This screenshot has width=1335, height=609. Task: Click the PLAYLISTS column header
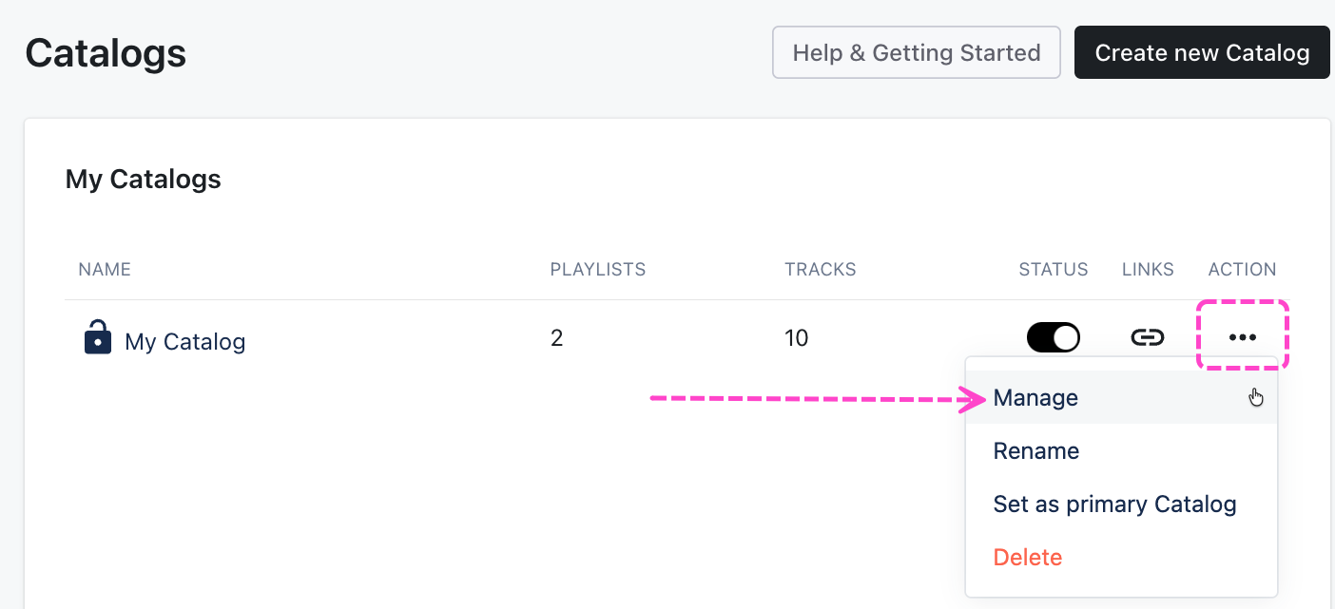coord(597,270)
